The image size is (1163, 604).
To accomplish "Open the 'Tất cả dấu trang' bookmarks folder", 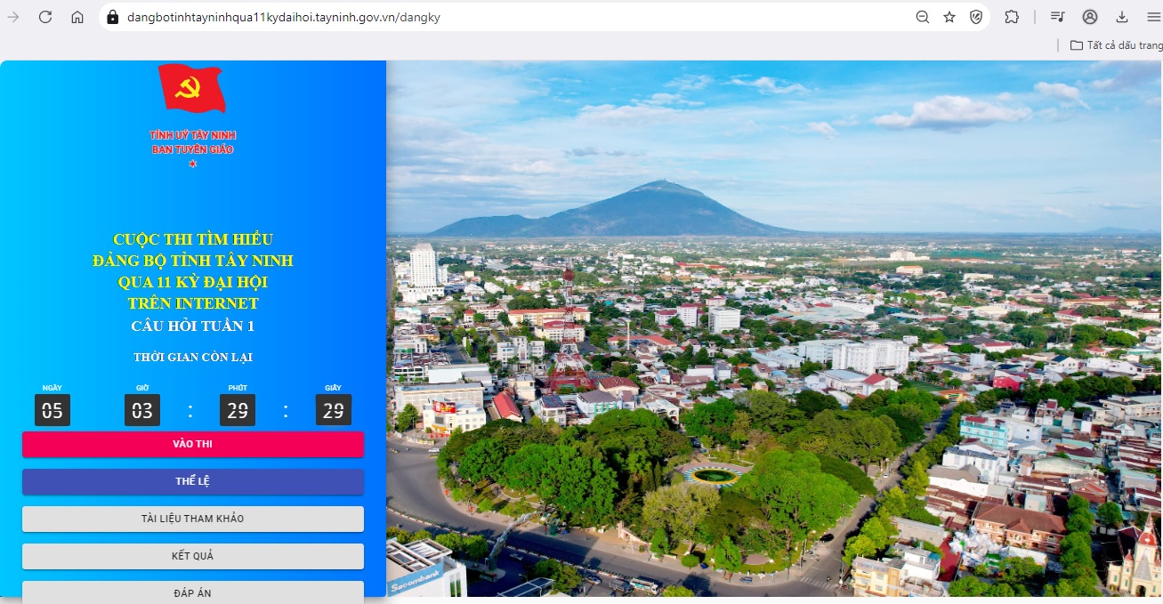I will pyautogui.click(x=1116, y=45).
